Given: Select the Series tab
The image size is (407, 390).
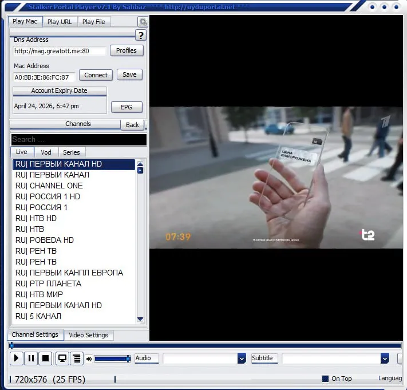Looking at the screenshot, I should 72,152.
